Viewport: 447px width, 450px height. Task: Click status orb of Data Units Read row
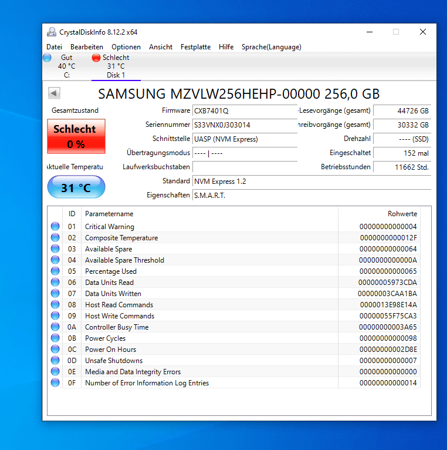click(x=55, y=283)
